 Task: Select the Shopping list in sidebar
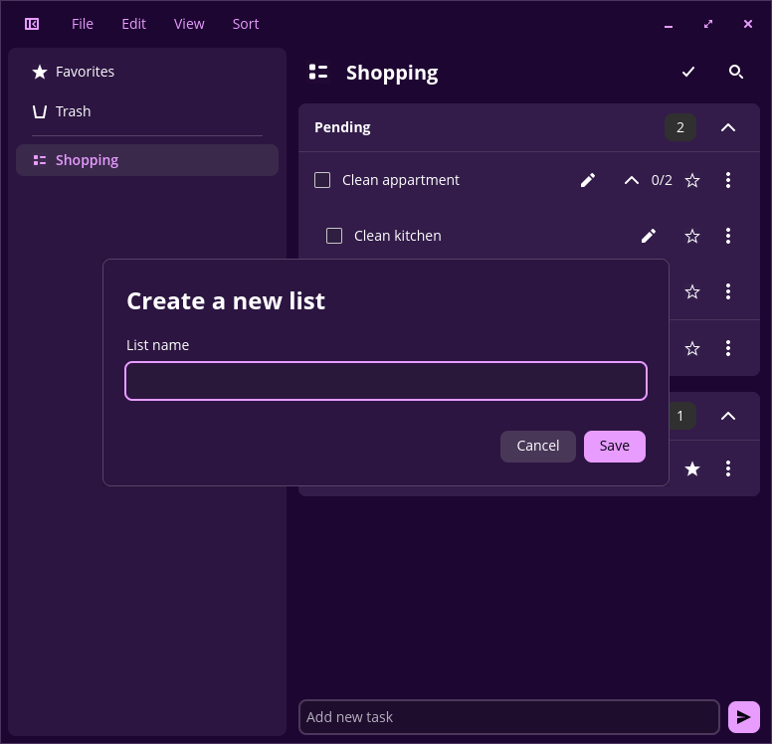click(146, 160)
